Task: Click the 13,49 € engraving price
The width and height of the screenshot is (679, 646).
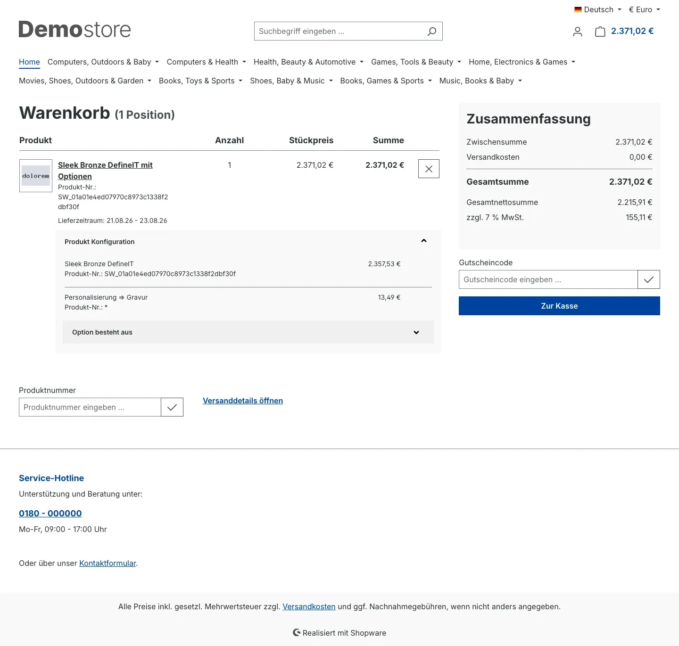Action: [389, 297]
